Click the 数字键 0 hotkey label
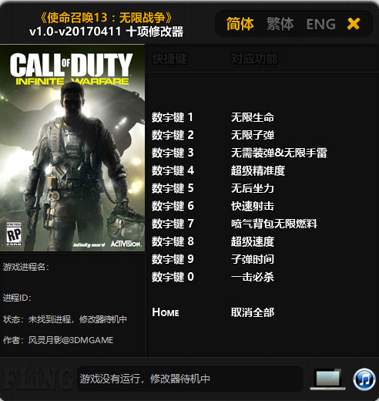This screenshot has height=401, width=379. pos(173,277)
